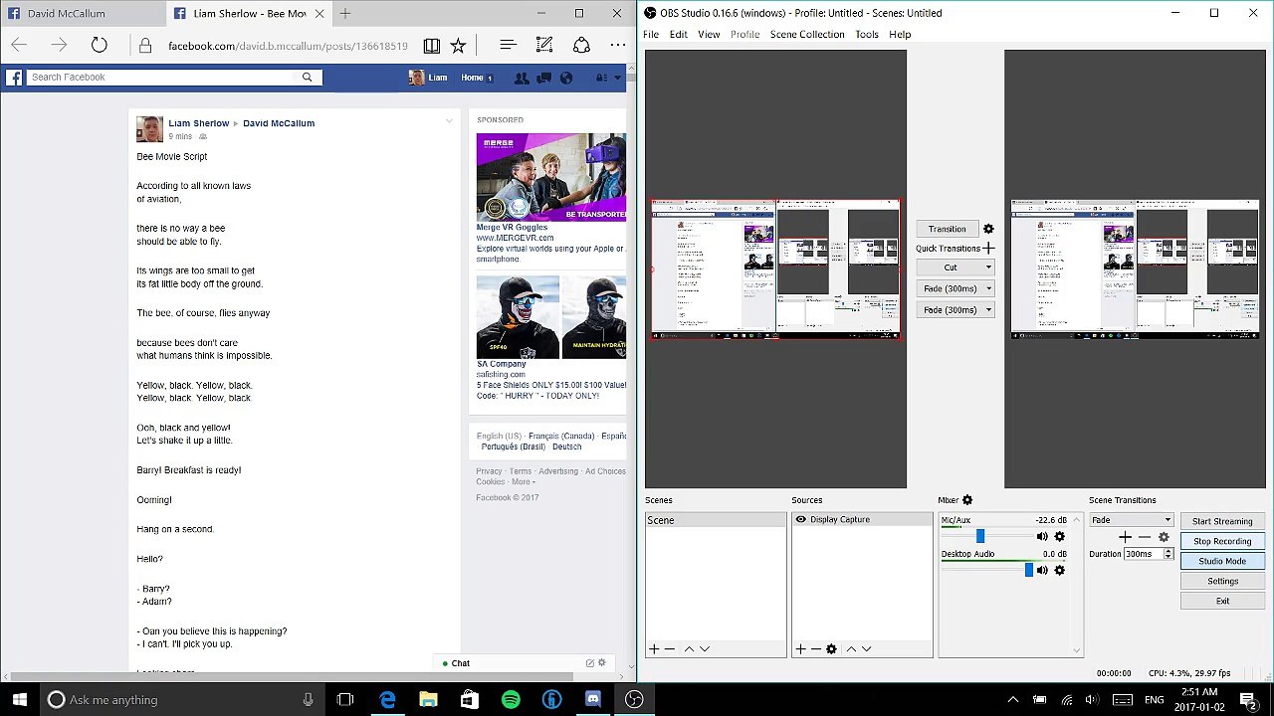Click the Transition gear icon in studio mode
This screenshot has height=716, width=1274.
pyautogui.click(x=988, y=229)
